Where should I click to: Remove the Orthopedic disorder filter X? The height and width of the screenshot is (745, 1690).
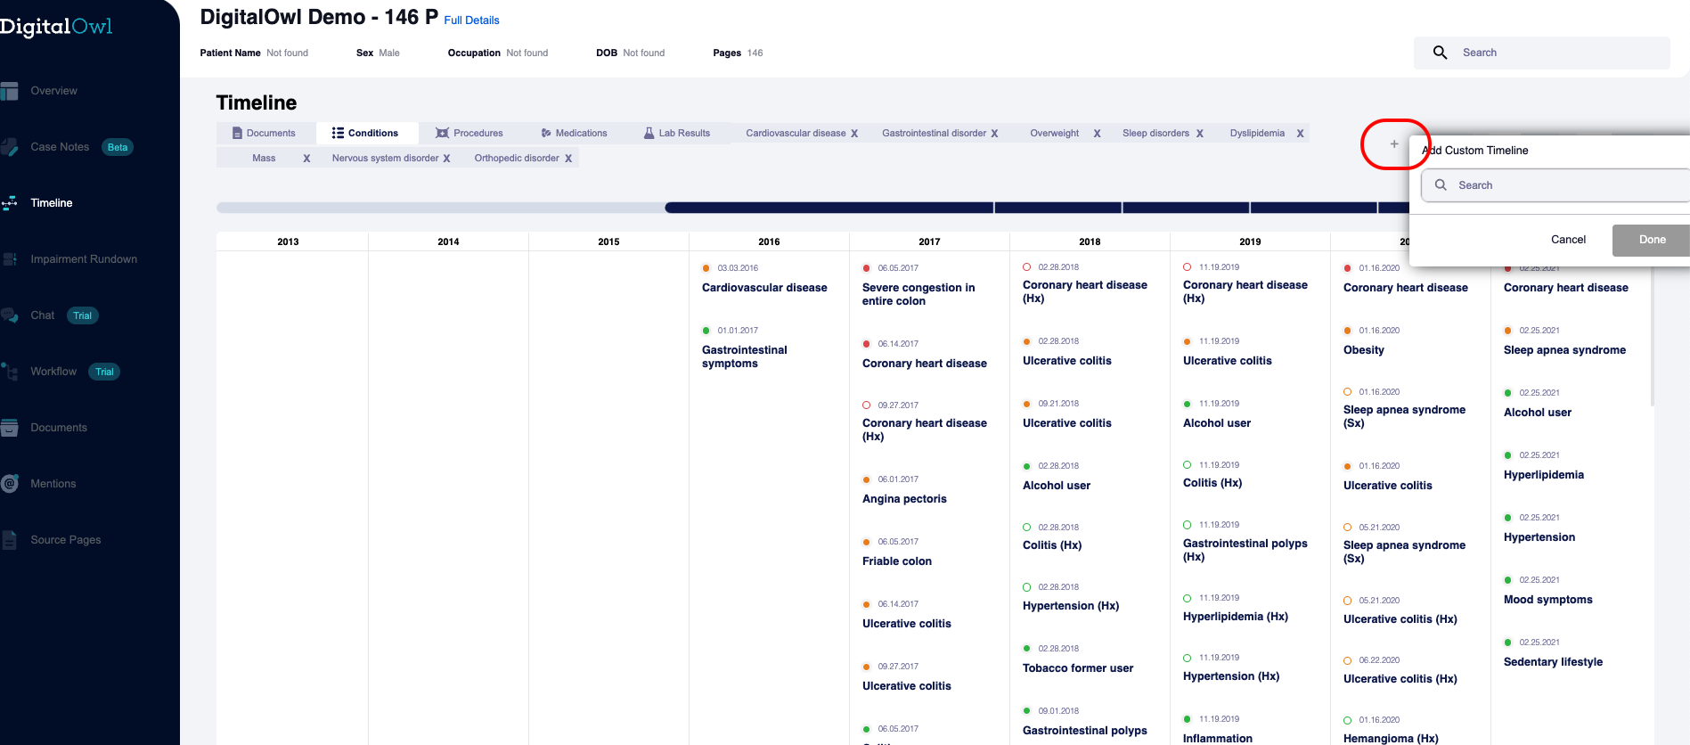pyautogui.click(x=568, y=159)
